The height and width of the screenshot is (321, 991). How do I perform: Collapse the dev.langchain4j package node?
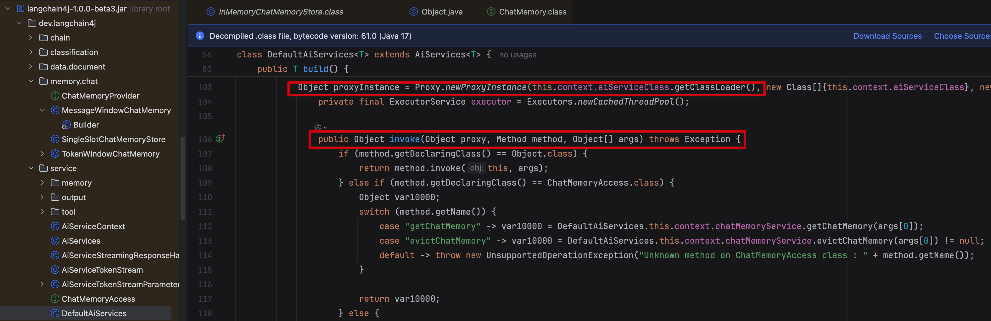[20, 23]
